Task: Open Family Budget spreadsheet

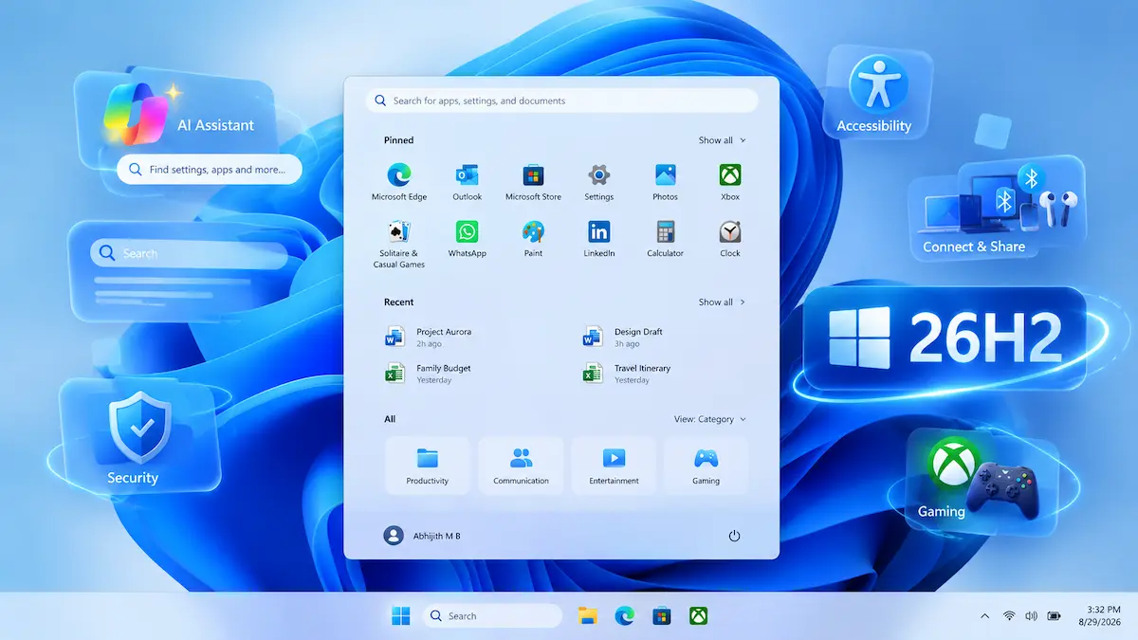Action: point(429,374)
